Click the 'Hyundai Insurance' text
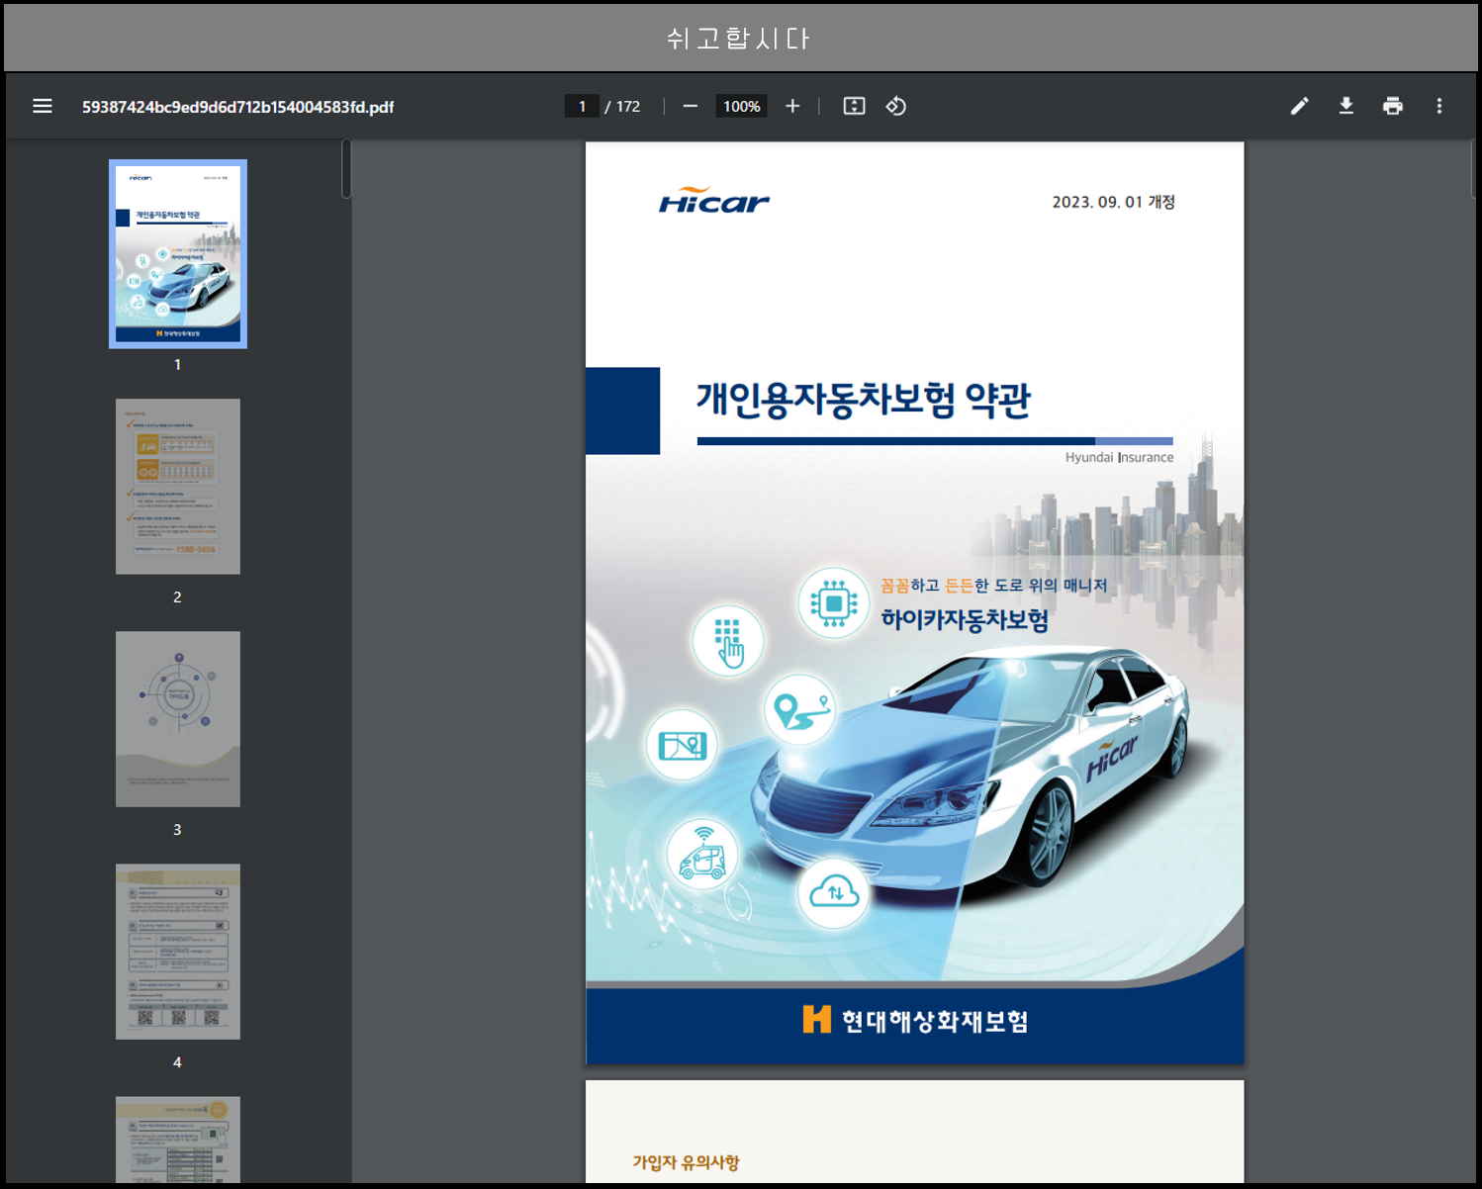 (x=1119, y=457)
